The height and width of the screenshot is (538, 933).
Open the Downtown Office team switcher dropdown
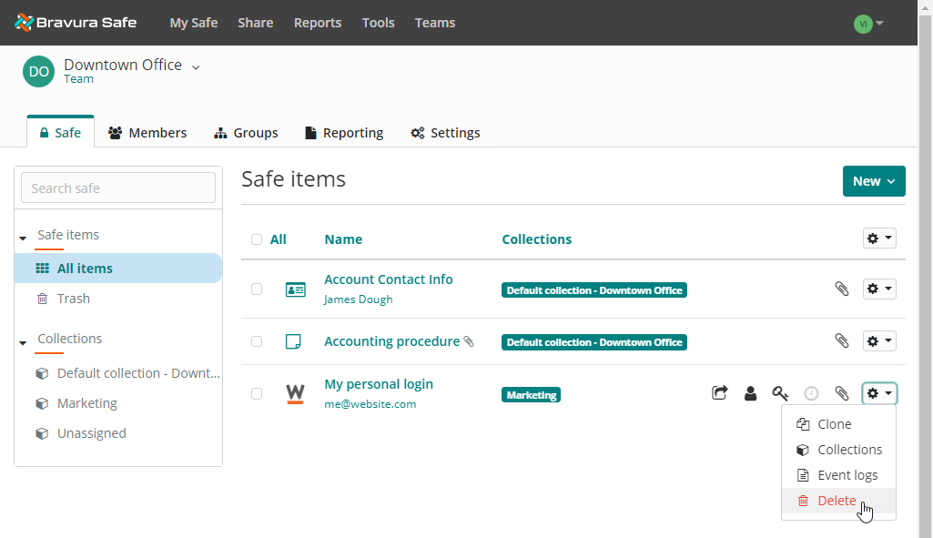[195, 66]
